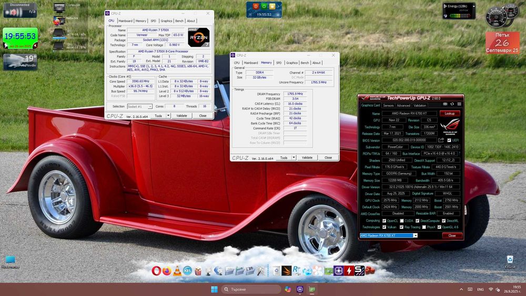This screenshot has width=526, height=296.
Task: Open GPU-Z hamburger menu
Action: click(x=458, y=105)
